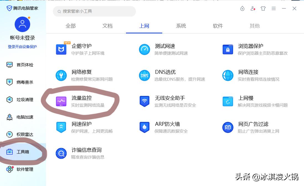The height and width of the screenshot is (186, 304).
Task: Switch to the 文档 tab
Action: click(107, 26)
